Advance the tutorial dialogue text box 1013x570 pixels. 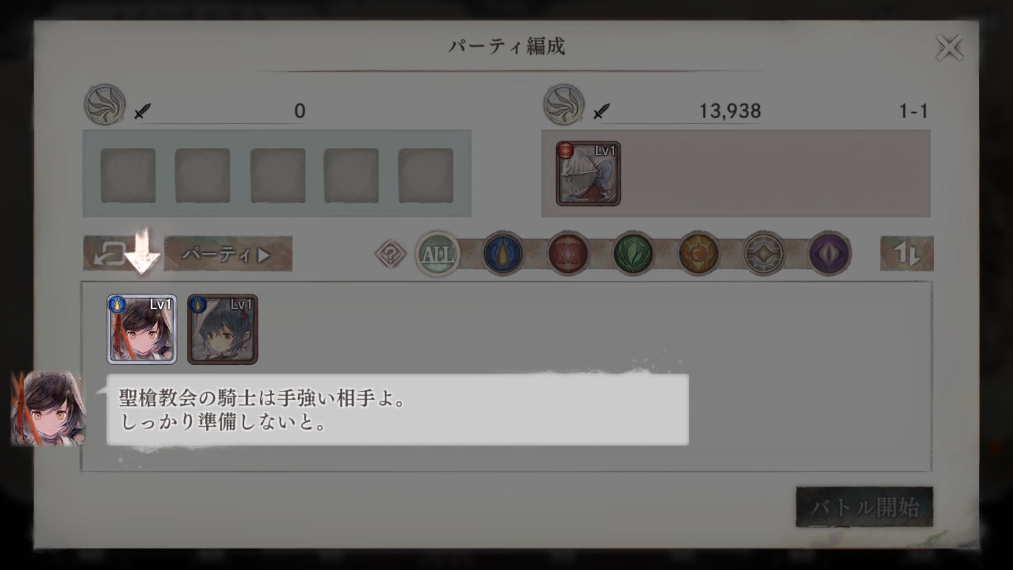398,410
